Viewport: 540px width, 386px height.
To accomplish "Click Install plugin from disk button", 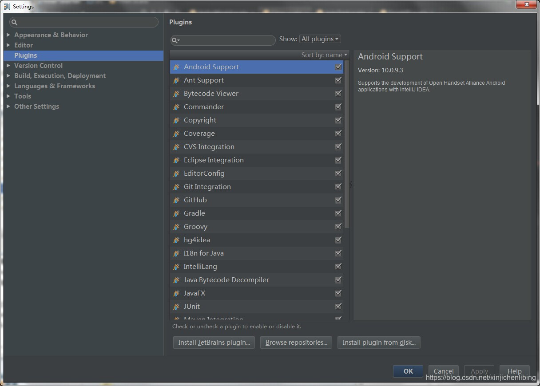I will (x=379, y=343).
